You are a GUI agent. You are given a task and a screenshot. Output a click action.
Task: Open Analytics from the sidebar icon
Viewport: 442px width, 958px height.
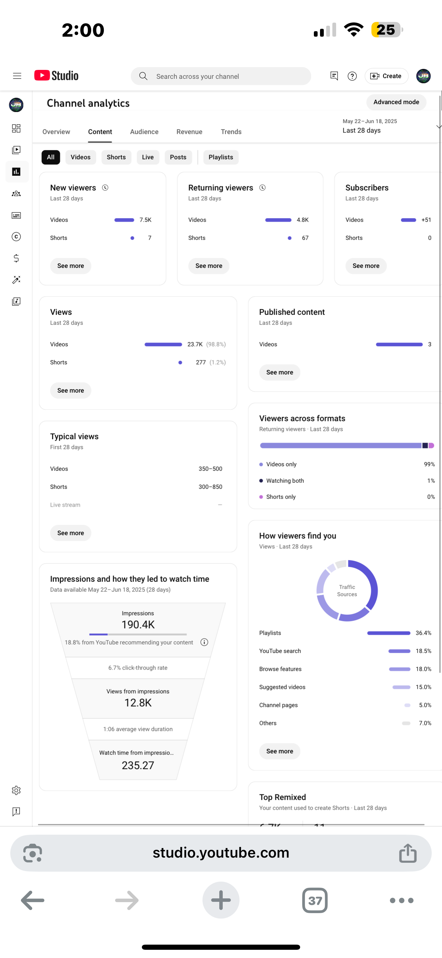click(x=16, y=171)
